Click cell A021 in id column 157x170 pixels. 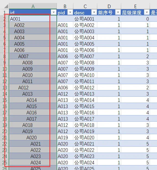33,144
